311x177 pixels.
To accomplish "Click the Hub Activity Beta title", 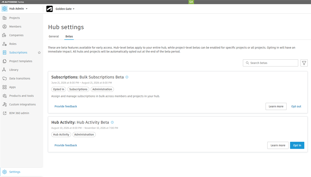I will 80,123.
